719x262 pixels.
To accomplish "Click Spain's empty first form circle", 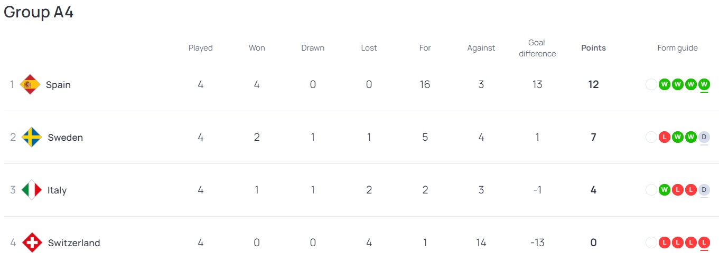I will click(651, 84).
